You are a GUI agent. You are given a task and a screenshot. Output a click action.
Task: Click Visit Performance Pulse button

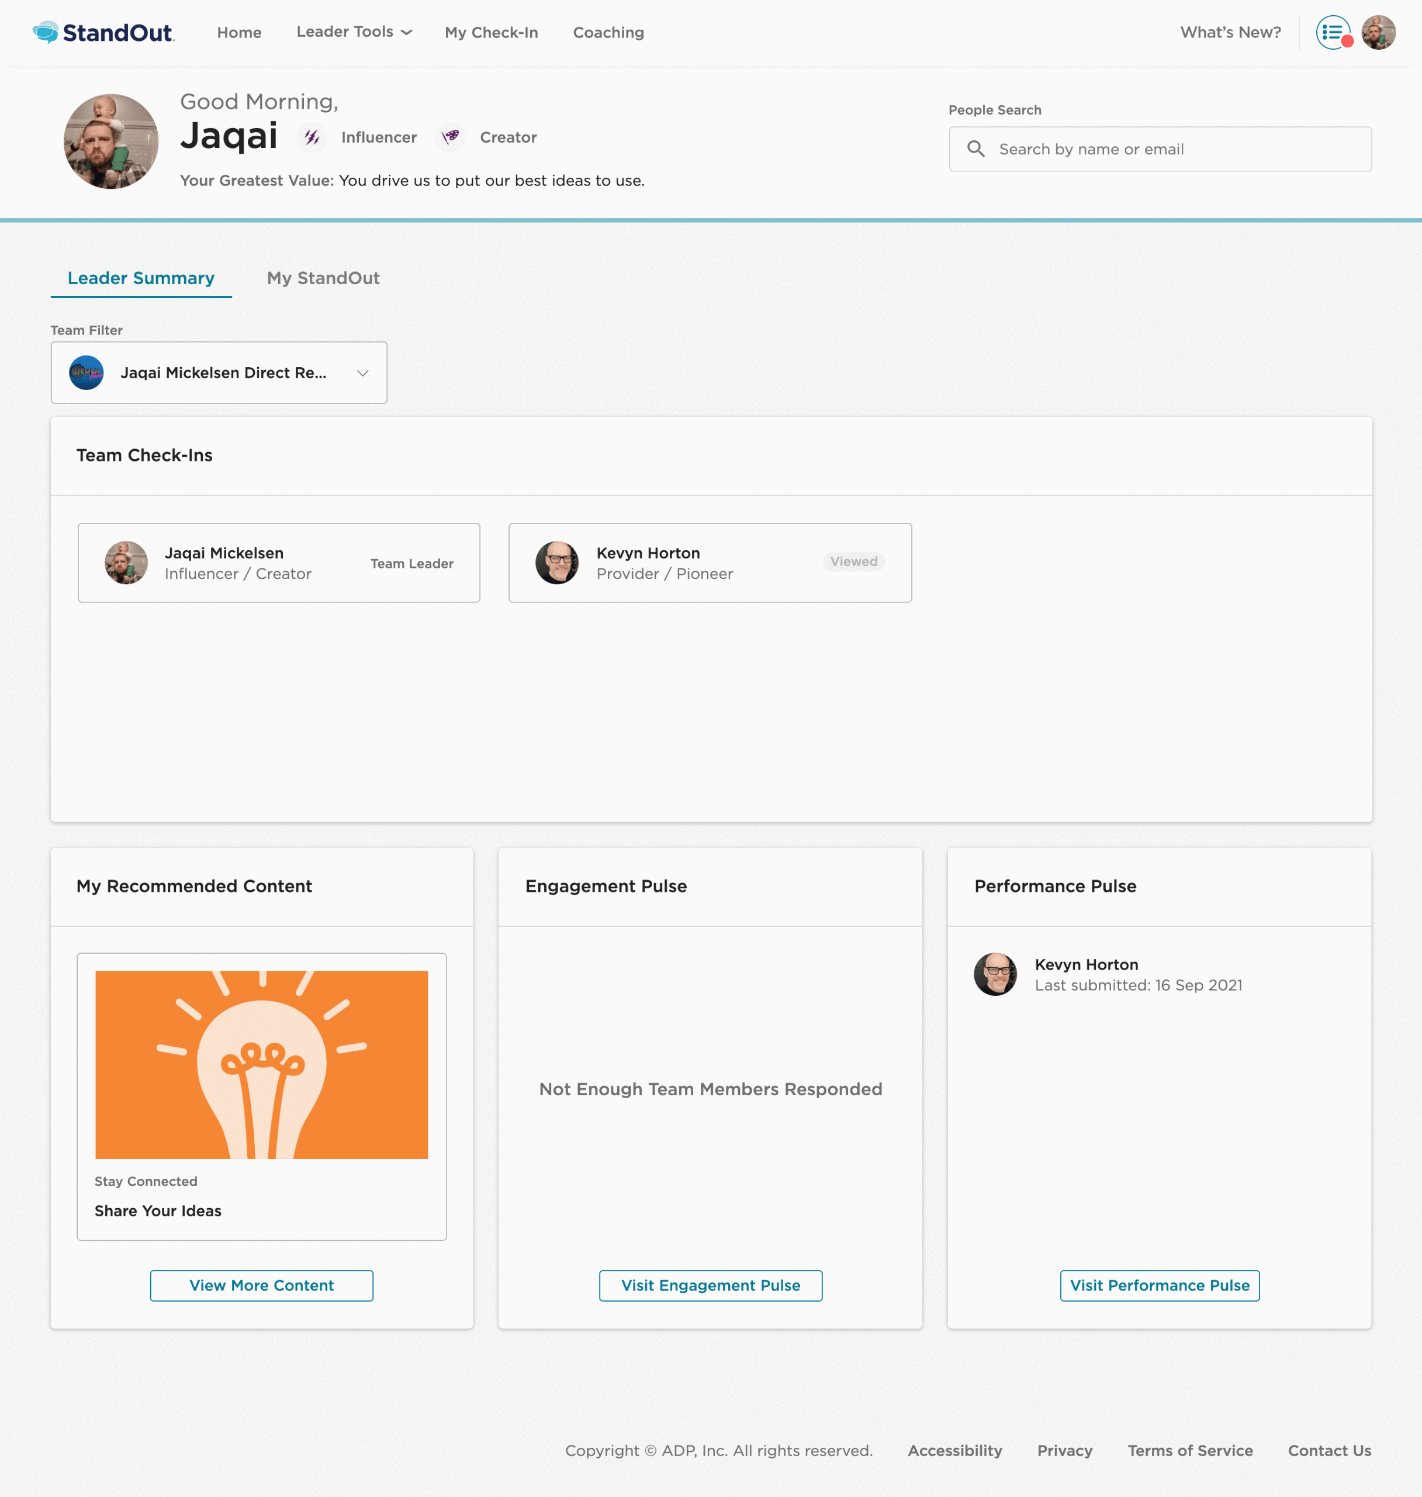point(1160,1286)
